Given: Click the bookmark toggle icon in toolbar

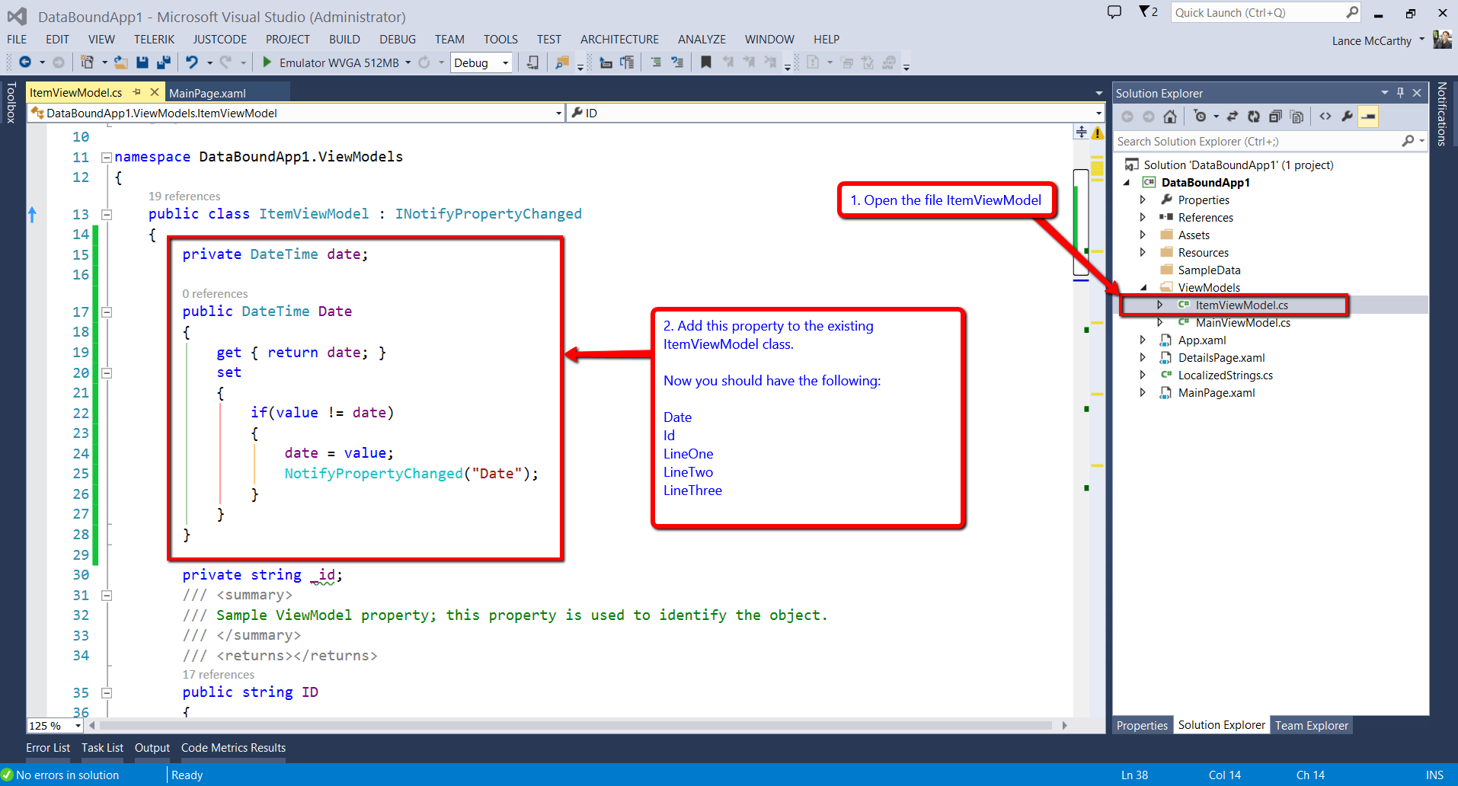Looking at the screenshot, I should 706,62.
